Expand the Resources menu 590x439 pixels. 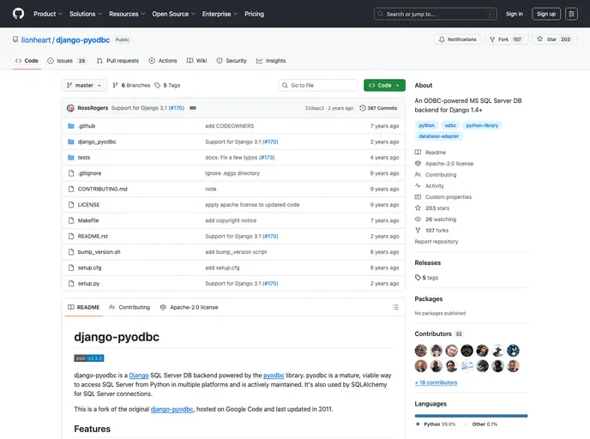click(x=127, y=14)
